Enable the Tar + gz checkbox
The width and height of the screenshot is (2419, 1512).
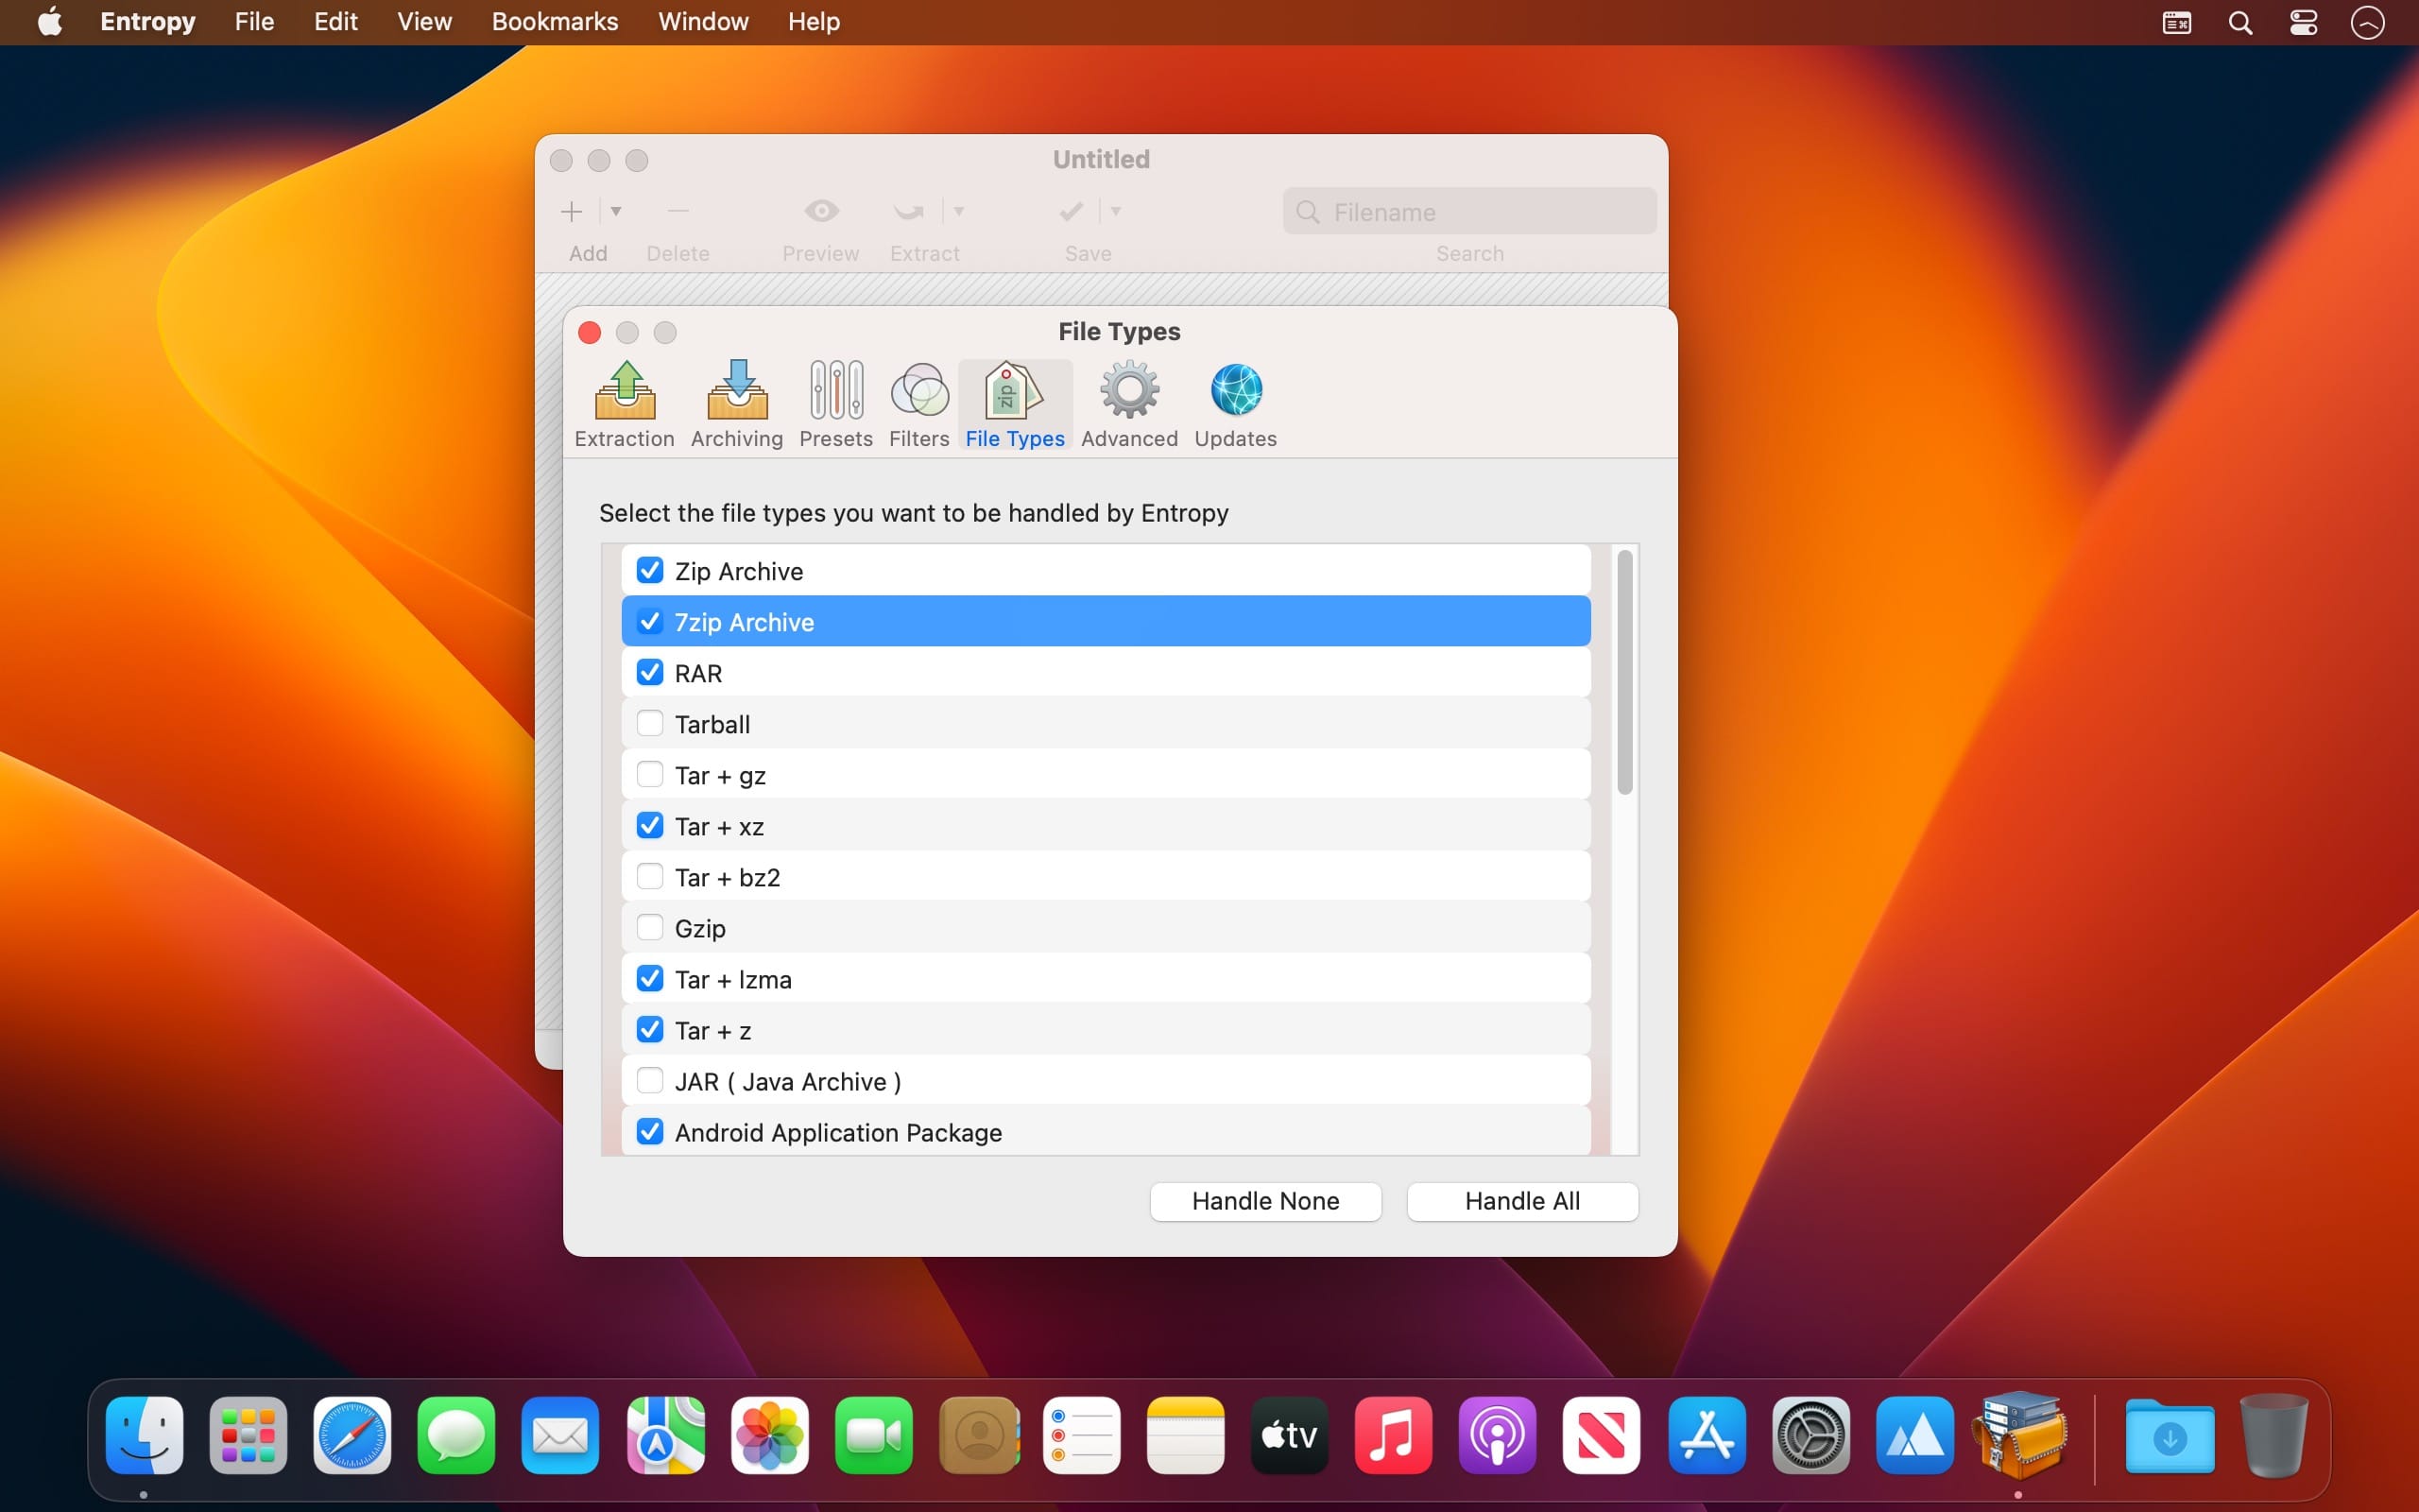(x=650, y=774)
